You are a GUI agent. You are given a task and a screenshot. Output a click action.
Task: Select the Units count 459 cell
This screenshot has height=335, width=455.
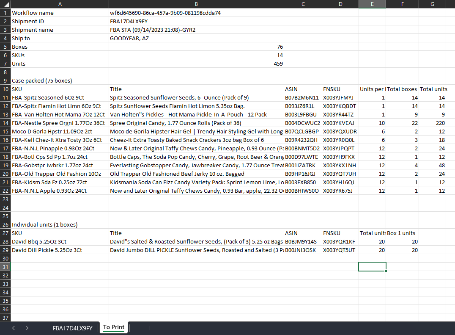[x=197, y=64]
